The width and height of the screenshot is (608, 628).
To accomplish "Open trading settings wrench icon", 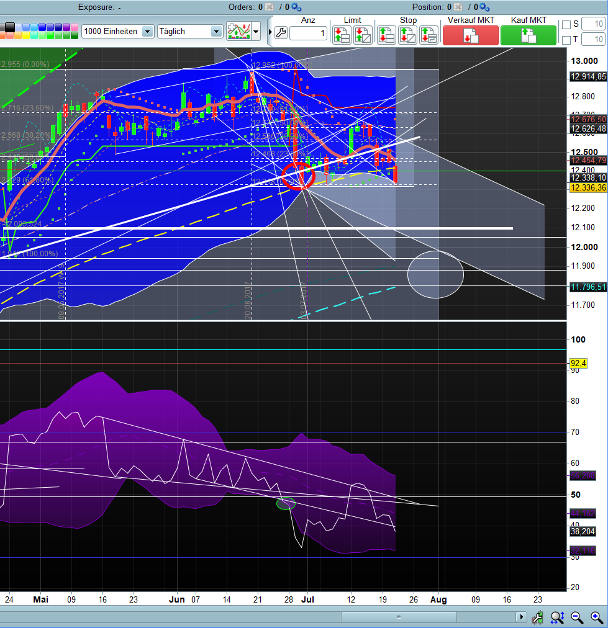I will [x=281, y=34].
